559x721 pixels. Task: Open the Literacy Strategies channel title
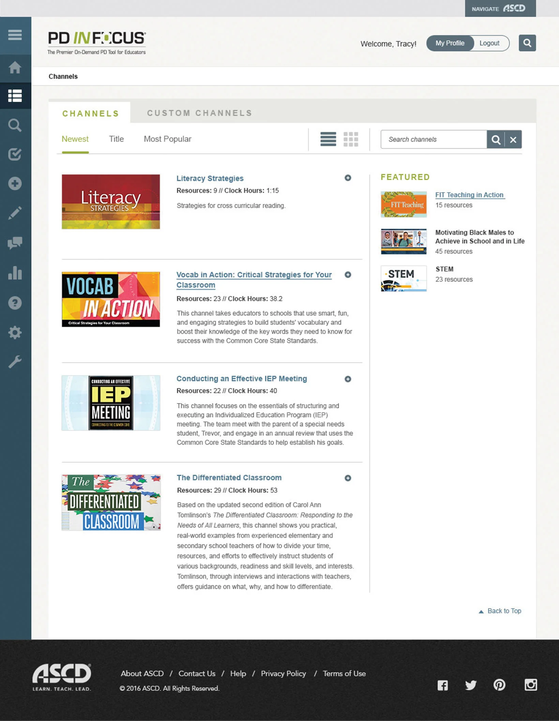pos(210,178)
